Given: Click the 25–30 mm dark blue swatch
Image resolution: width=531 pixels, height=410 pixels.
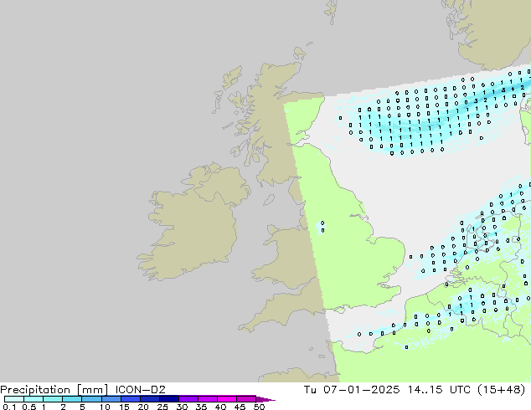Looking at the screenshot, I should [168, 399].
